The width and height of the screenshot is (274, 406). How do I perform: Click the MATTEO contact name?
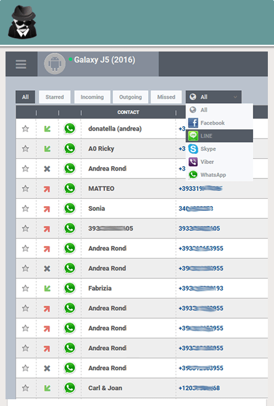coord(101,188)
